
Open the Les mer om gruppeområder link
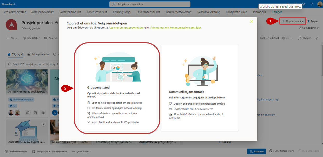click(x=126, y=28)
